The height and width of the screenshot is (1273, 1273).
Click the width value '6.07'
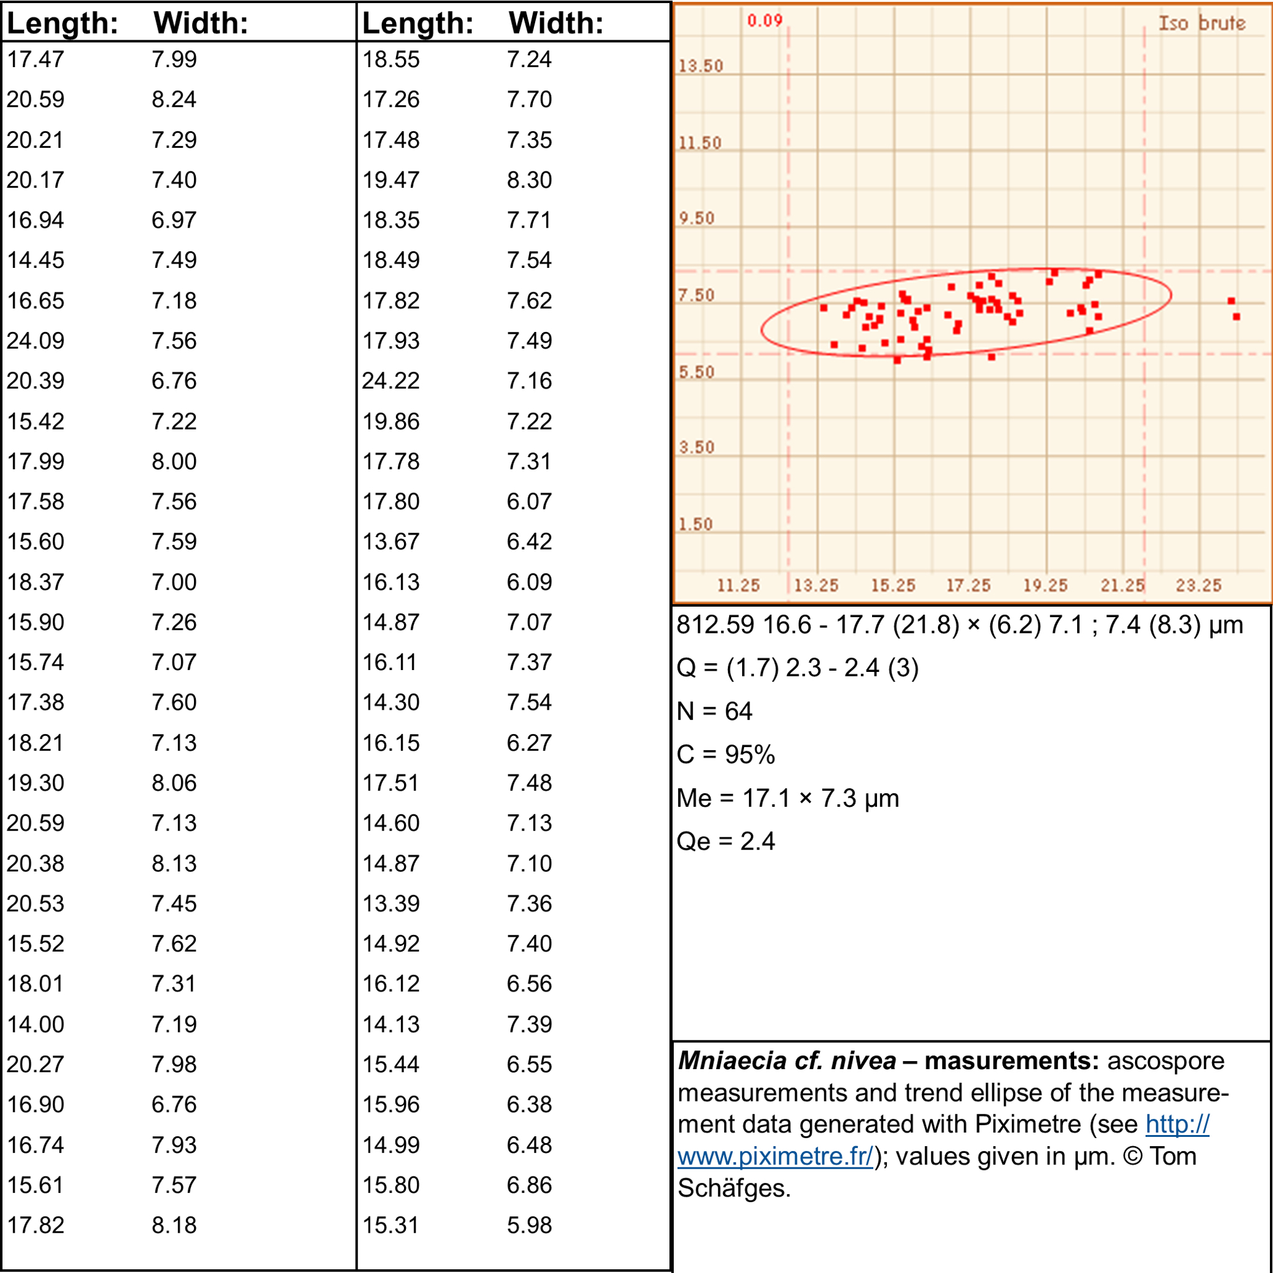click(x=529, y=502)
